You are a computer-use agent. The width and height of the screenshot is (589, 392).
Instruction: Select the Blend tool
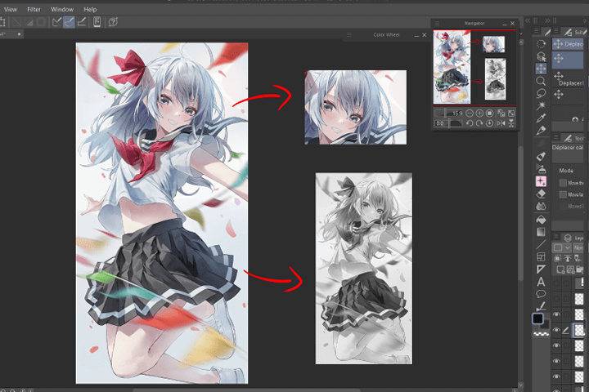[x=541, y=207]
